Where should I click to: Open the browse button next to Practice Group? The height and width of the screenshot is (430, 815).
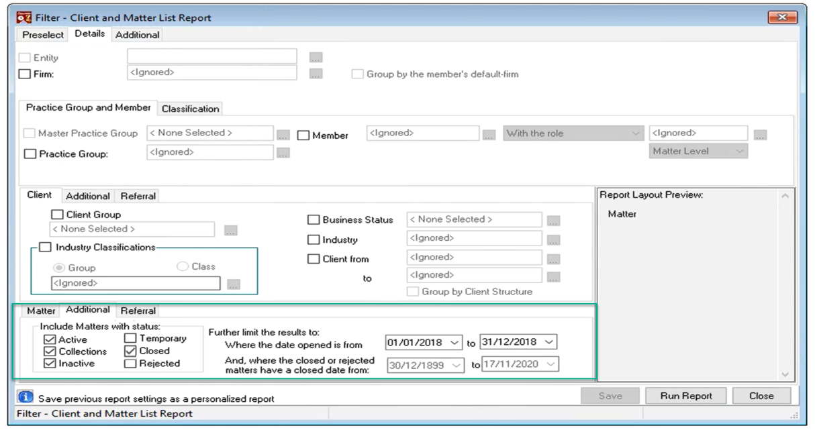[283, 152]
